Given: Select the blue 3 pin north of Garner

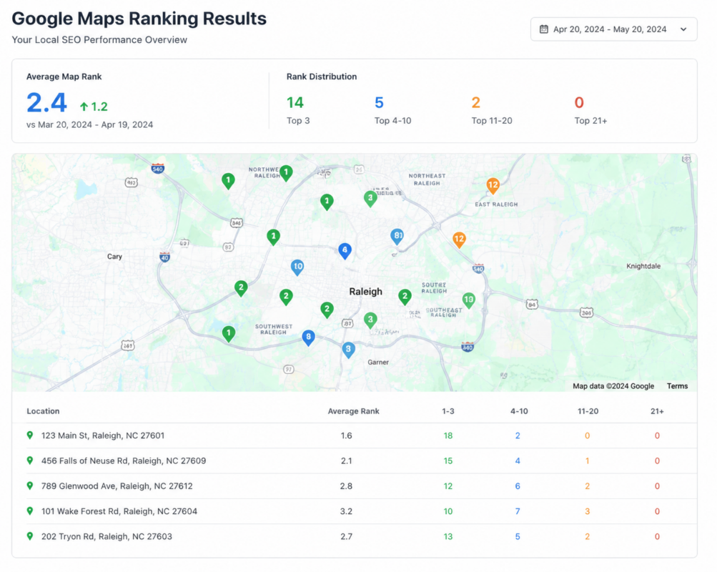Looking at the screenshot, I should pos(348,350).
